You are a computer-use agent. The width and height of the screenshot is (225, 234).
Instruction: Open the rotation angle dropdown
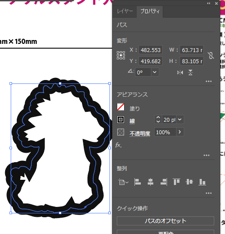[x=155, y=72]
